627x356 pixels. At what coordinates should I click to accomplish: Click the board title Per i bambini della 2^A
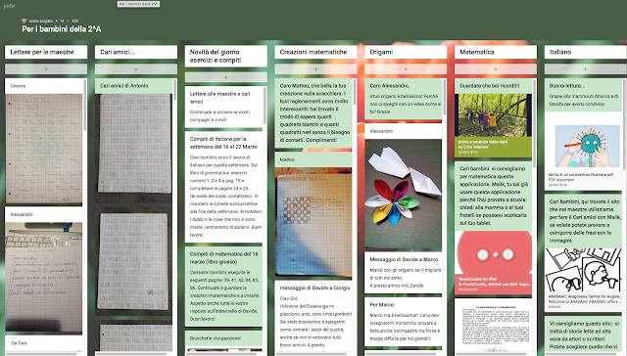click(x=62, y=29)
